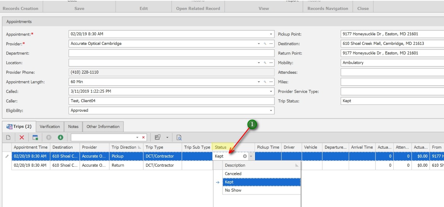This screenshot has width=444, height=207.
Task: Click the pencil edit indicator on Pickup row
Action: [x=7, y=156]
